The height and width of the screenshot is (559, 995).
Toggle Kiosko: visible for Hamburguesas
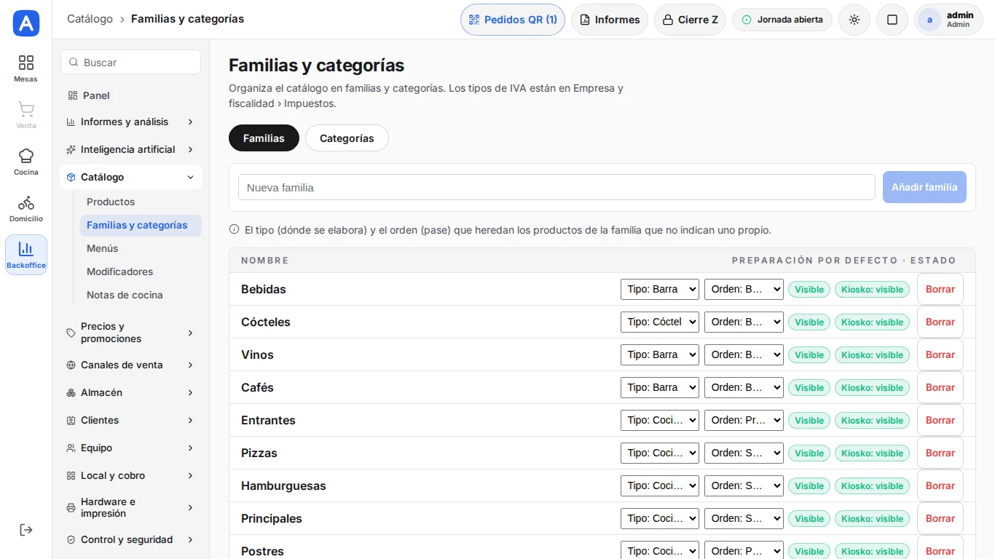872,486
